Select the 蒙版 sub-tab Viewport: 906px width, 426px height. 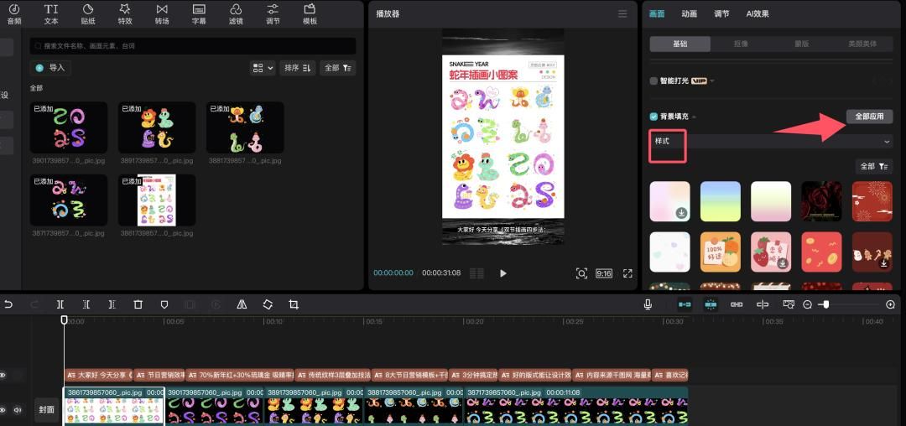pos(801,44)
